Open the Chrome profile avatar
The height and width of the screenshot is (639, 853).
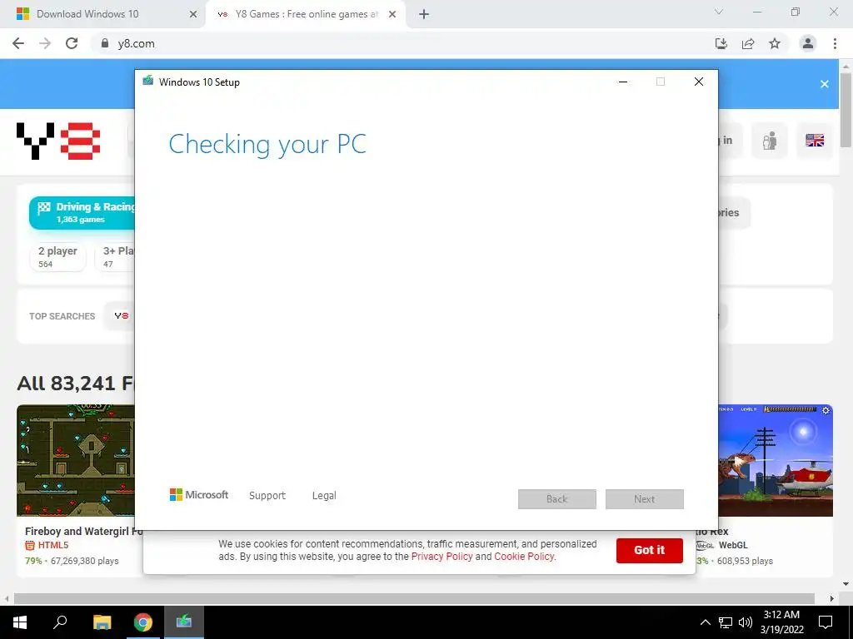808,43
